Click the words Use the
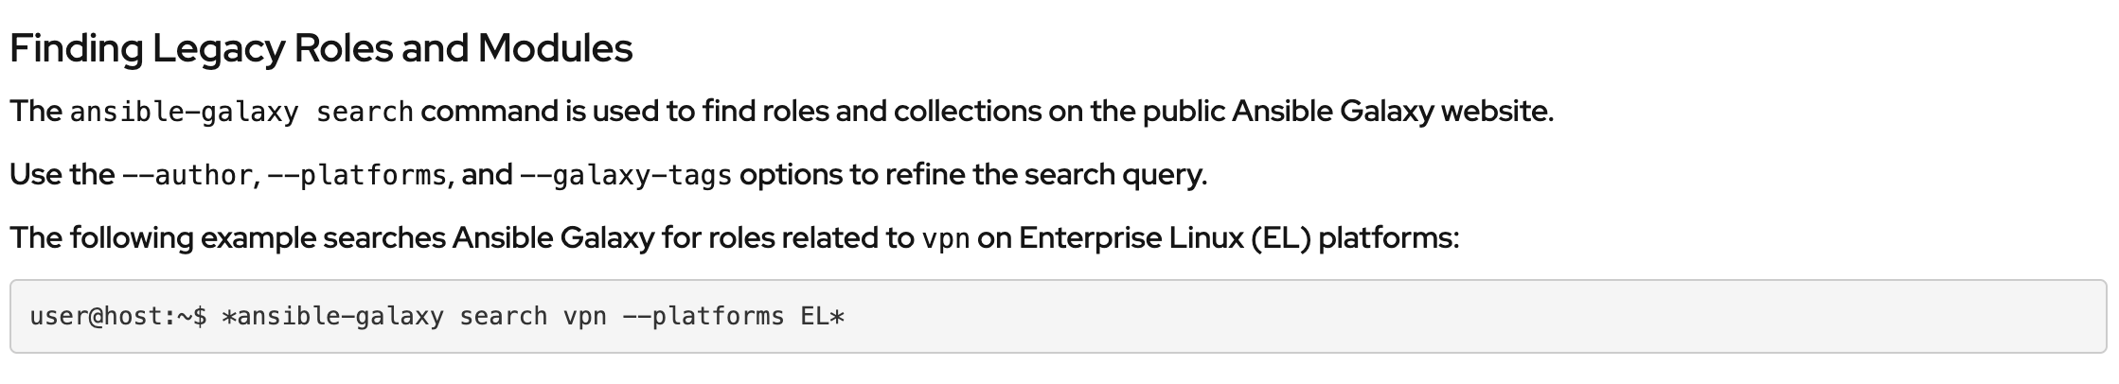 click(62, 175)
